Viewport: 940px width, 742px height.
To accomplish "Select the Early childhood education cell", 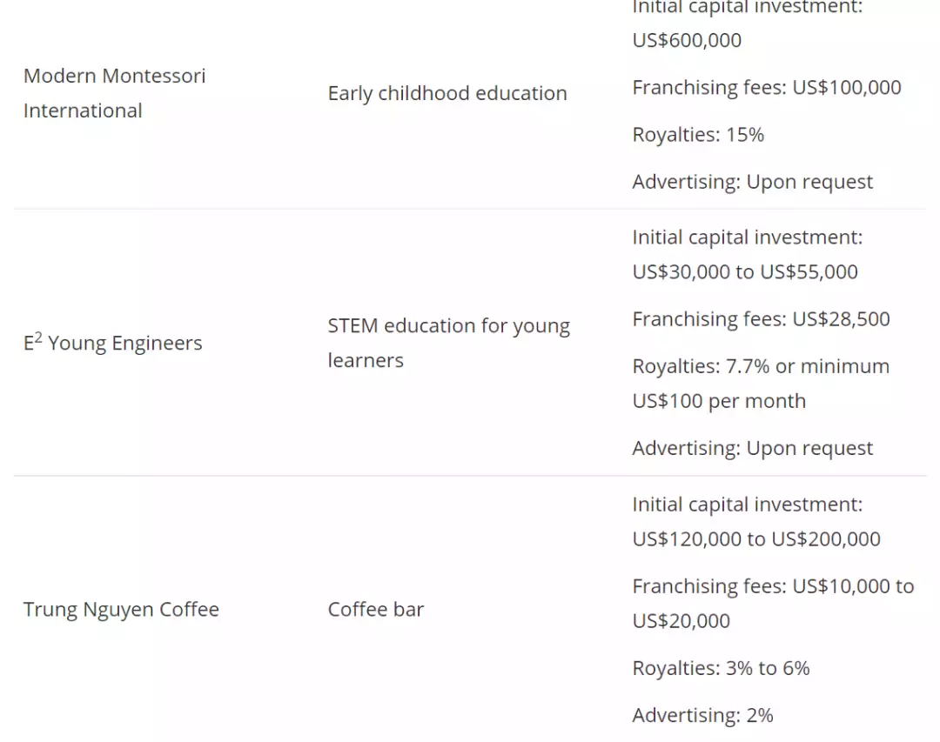I will pyautogui.click(x=446, y=93).
